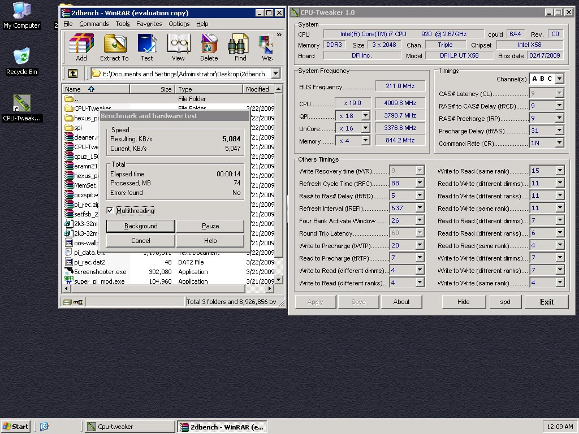The image size is (579, 434).
Task: Open the Refresh Interval (tREFI) dropdown
Action: point(420,208)
